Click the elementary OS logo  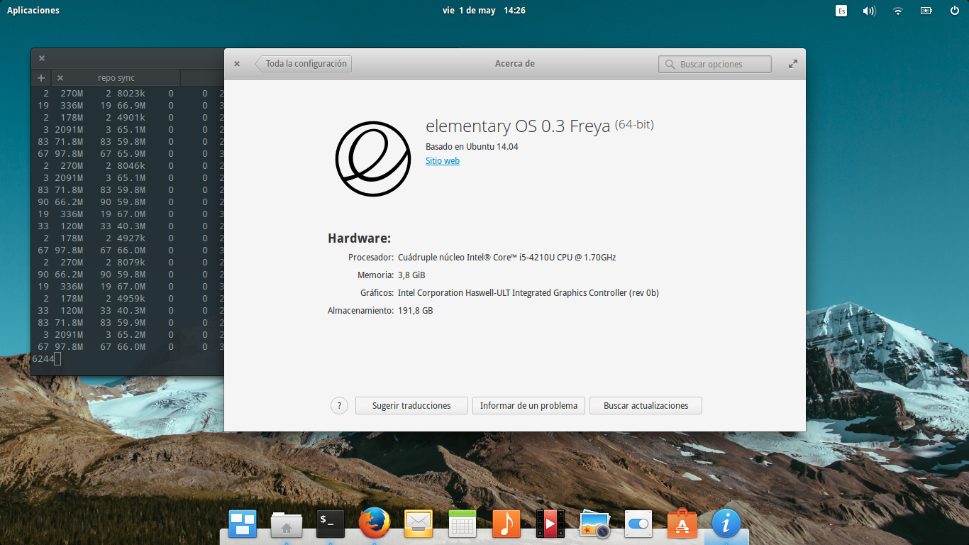(372, 159)
